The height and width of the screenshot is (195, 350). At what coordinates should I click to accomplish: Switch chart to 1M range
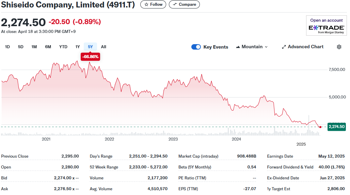point(34,47)
